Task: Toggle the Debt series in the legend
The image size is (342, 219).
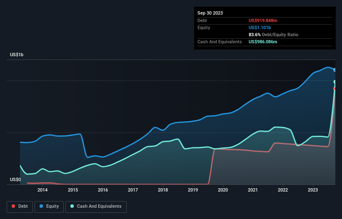Action: tap(20, 207)
